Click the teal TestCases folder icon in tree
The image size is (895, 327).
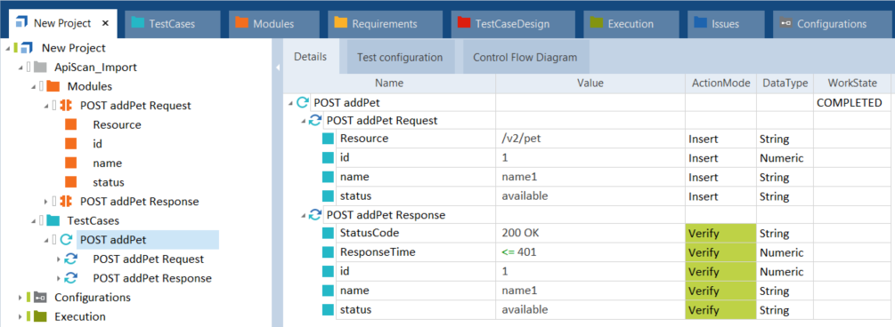pyautogui.click(x=53, y=220)
